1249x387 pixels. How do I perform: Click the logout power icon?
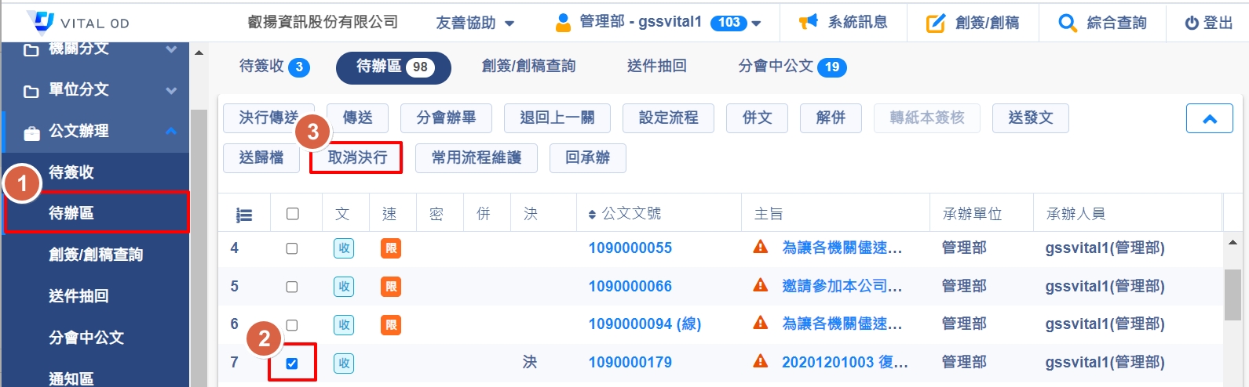click(x=1192, y=24)
